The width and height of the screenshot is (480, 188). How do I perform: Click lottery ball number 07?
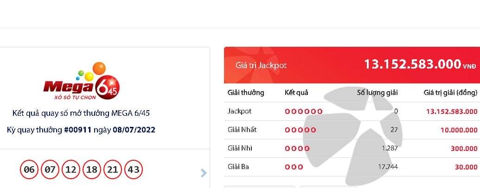pyautogui.click(x=50, y=169)
